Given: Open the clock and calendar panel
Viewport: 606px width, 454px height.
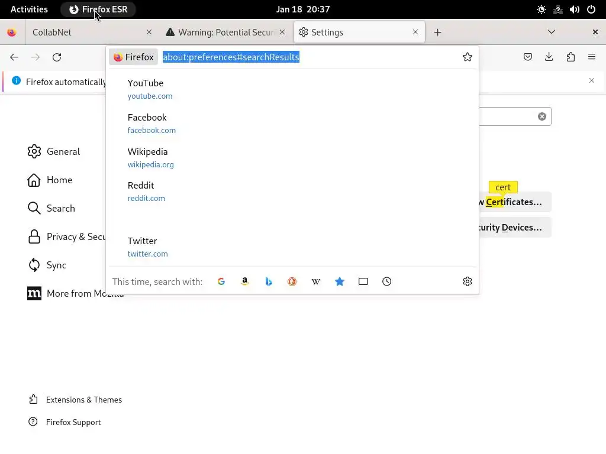Looking at the screenshot, I should click(302, 9).
